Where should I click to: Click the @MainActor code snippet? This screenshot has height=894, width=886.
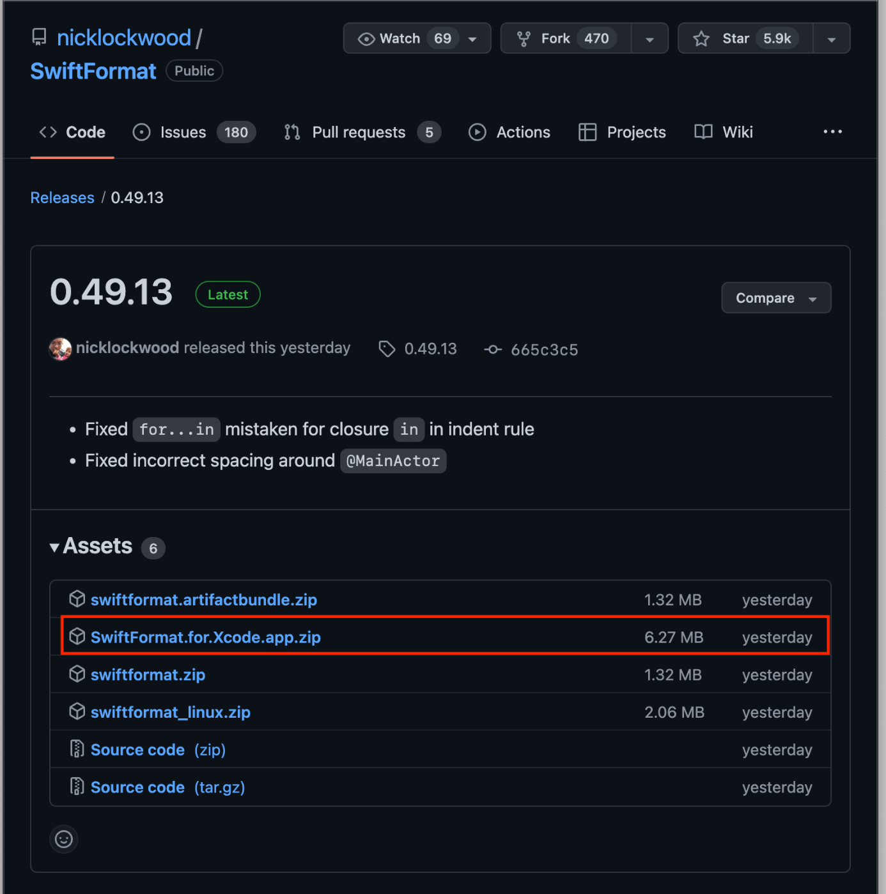pos(393,461)
